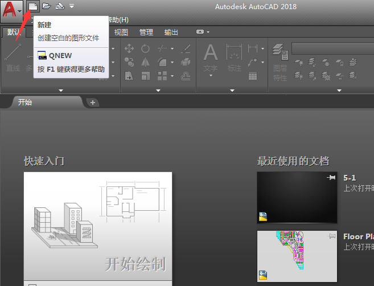
Task: Click the Turn All Layers On icon
Action: click(299, 76)
